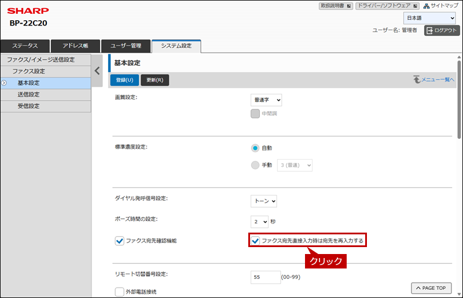463x298 pixels.
Task: Select the システム設定 tab
Action: pos(177,46)
